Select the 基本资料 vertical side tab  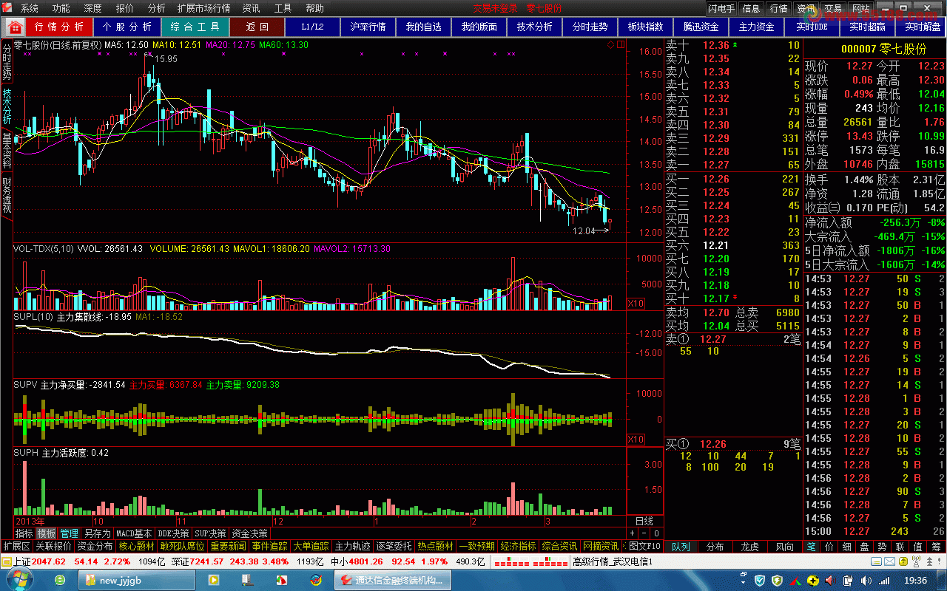(7, 151)
